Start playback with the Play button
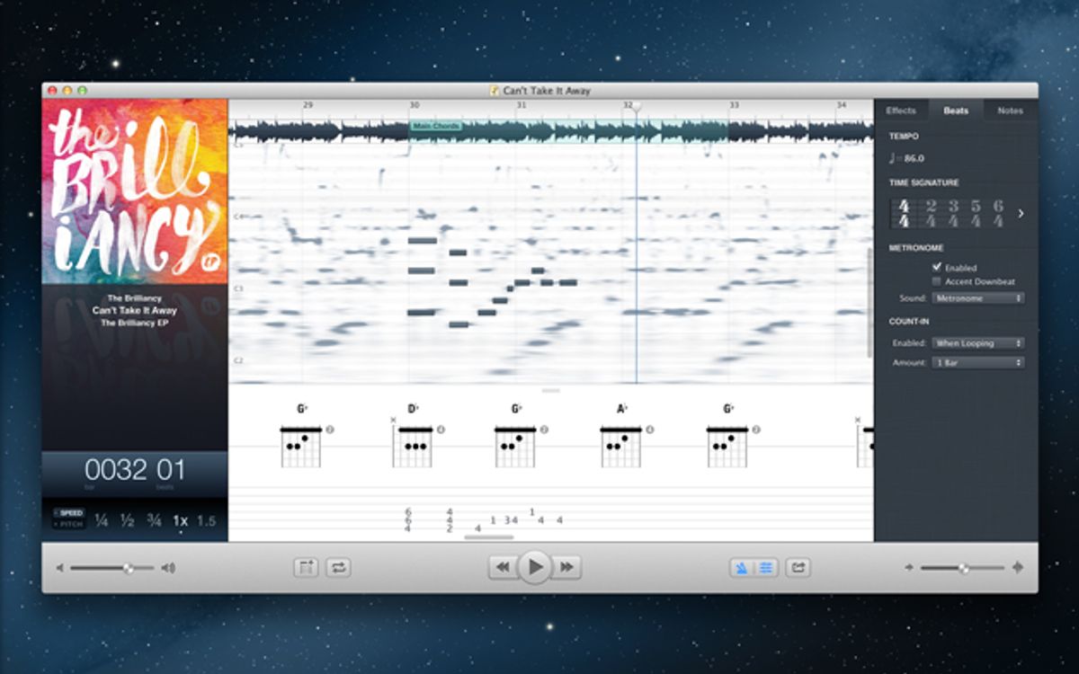1079x674 pixels. pyautogui.click(x=535, y=567)
